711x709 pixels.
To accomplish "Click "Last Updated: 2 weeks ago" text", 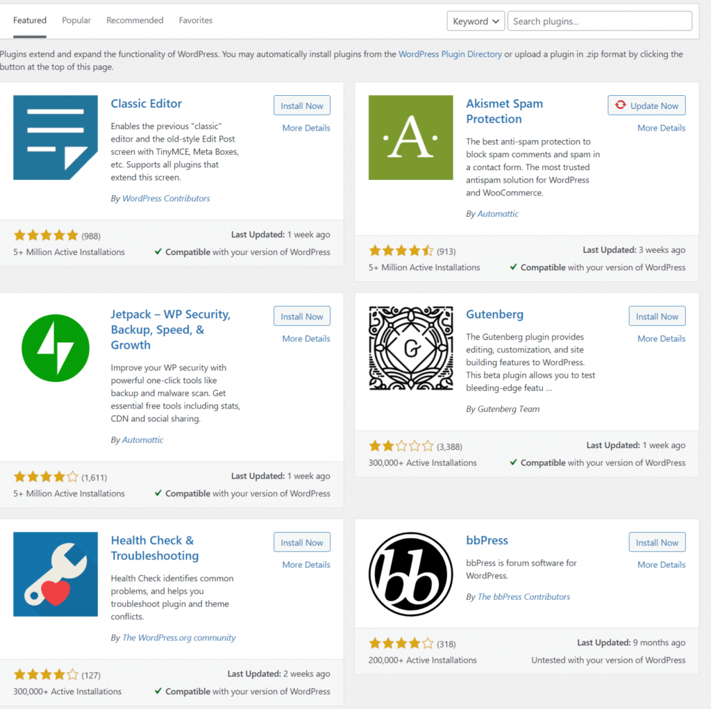I will pos(278,674).
